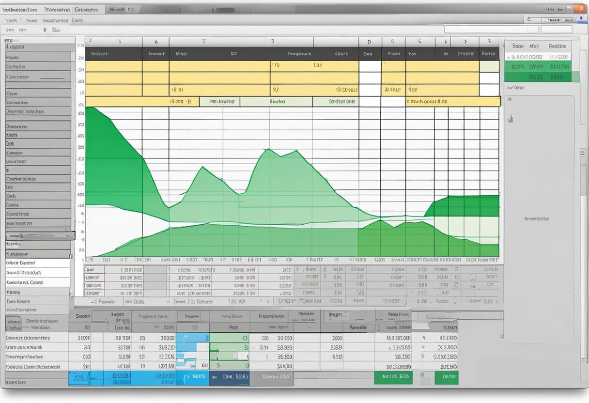Select the first tab in the title bar
Viewport: 589px width, 403px height.
pos(20,10)
